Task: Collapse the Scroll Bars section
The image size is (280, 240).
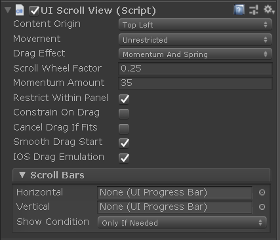Action: tap(22, 174)
